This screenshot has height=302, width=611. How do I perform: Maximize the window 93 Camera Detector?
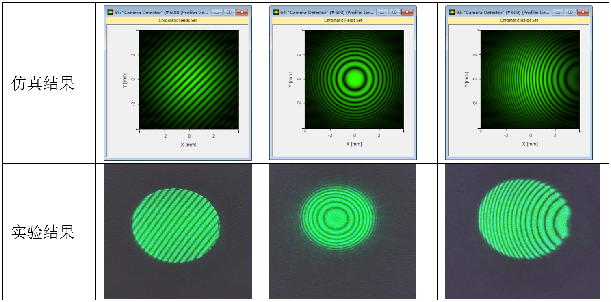click(x=571, y=12)
